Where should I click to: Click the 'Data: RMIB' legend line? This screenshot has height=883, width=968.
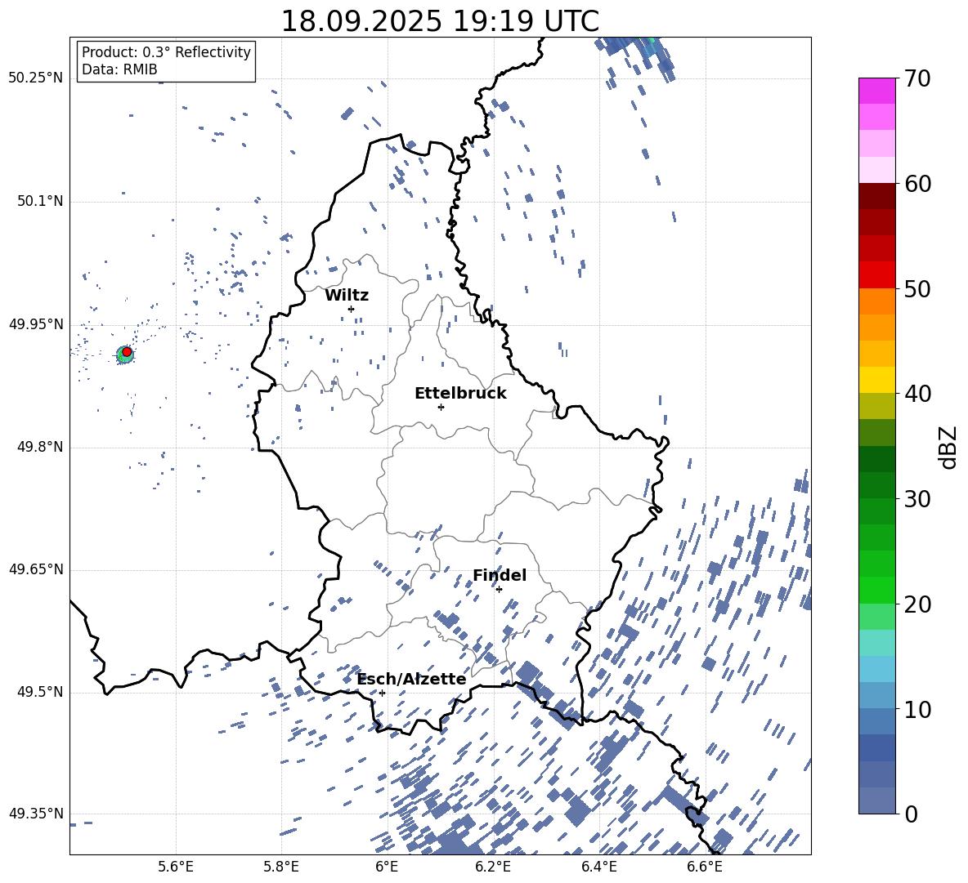119,69
